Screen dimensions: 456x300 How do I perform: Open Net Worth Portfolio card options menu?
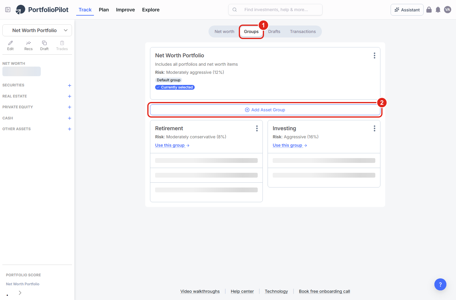374,55
